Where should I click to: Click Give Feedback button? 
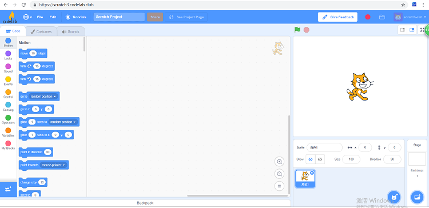[x=337, y=17]
